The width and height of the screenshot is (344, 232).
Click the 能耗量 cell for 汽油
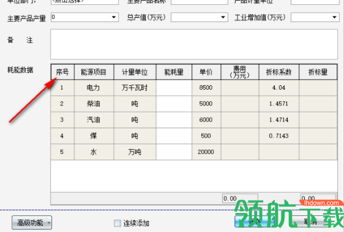pos(174,120)
